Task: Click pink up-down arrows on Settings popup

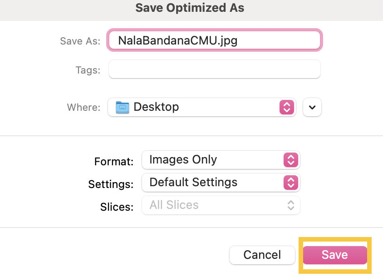Action: [290, 183]
